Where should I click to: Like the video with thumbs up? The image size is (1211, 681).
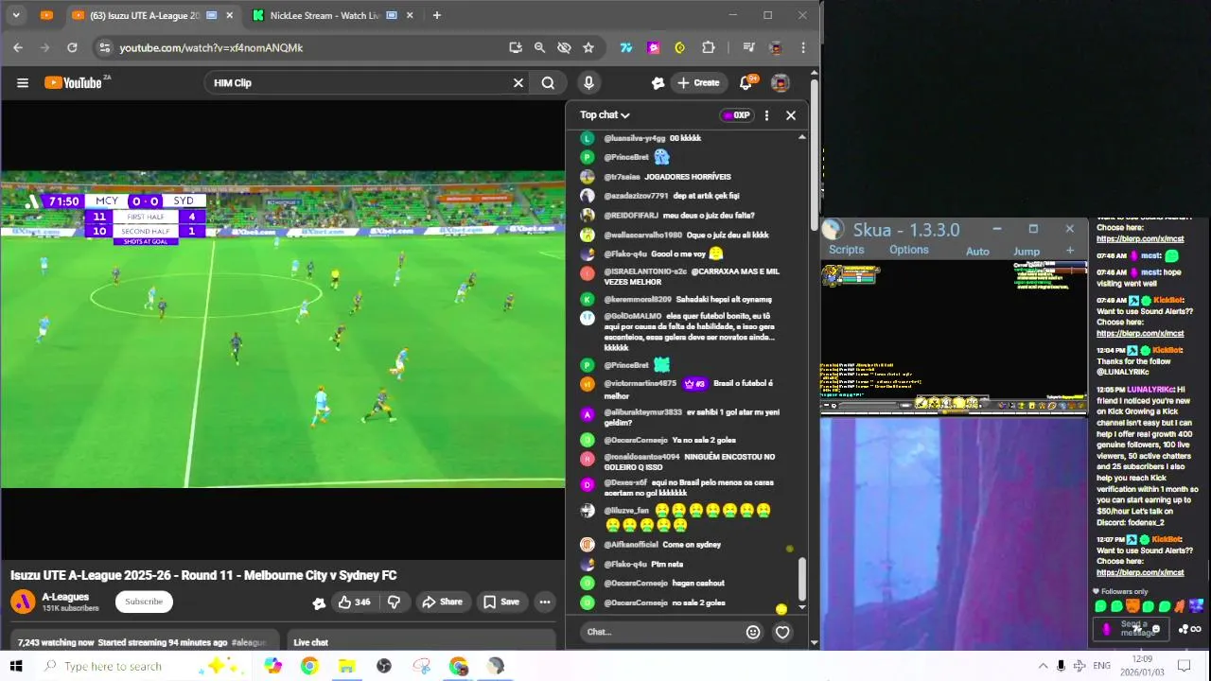click(x=354, y=602)
